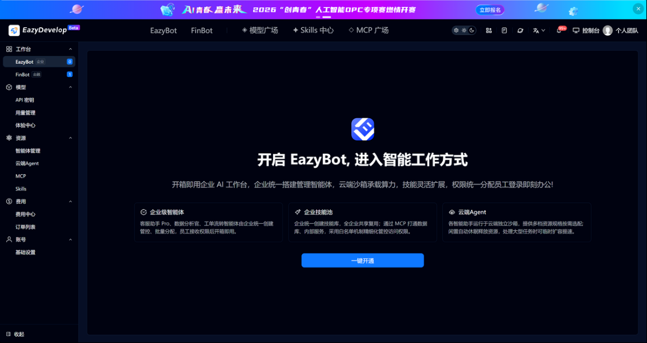The width and height of the screenshot is (647, 343).
Task: Open the language translation dropdown
Action: [x=539, y=30]
